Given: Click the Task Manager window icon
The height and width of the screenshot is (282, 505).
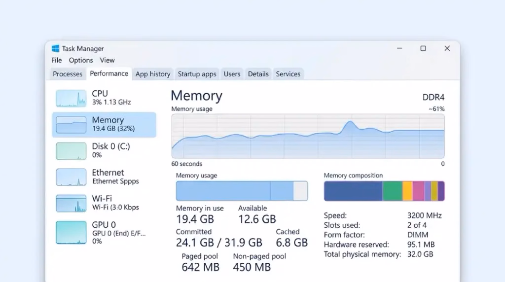Looking at the screenshot, I should pos(55,49).
